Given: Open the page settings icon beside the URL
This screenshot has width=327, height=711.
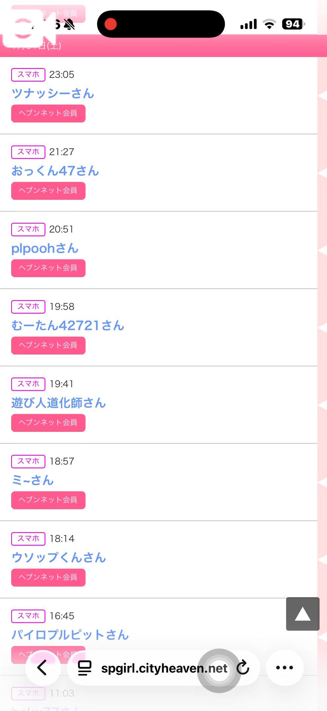Looking at the screenshot, I should click(x=85, y=668).
